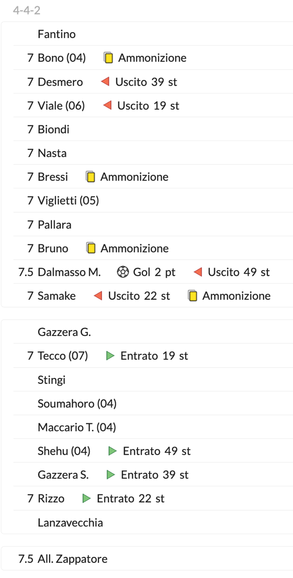Image resolution: width=293 pixels, height=578 pixels.
Task: Click the green entry arrow beside Rizzo
Action: [87, 499]
